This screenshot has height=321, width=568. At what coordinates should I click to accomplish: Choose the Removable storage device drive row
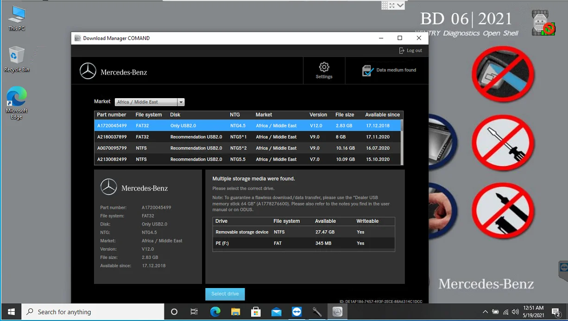click(x=303, y=232)
